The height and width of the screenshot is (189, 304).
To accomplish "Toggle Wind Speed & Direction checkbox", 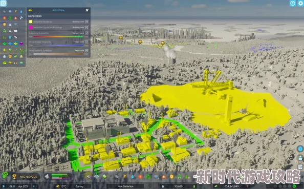I will (86, 51).
